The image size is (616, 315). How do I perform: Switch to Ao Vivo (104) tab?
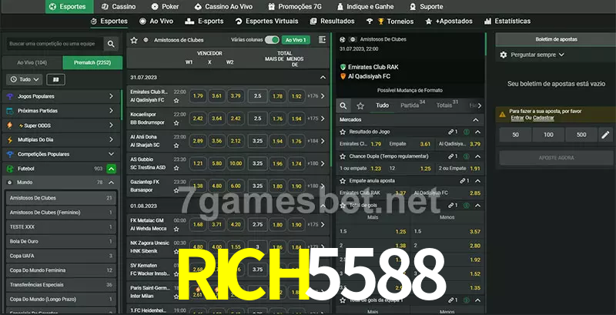coord(32,63)
